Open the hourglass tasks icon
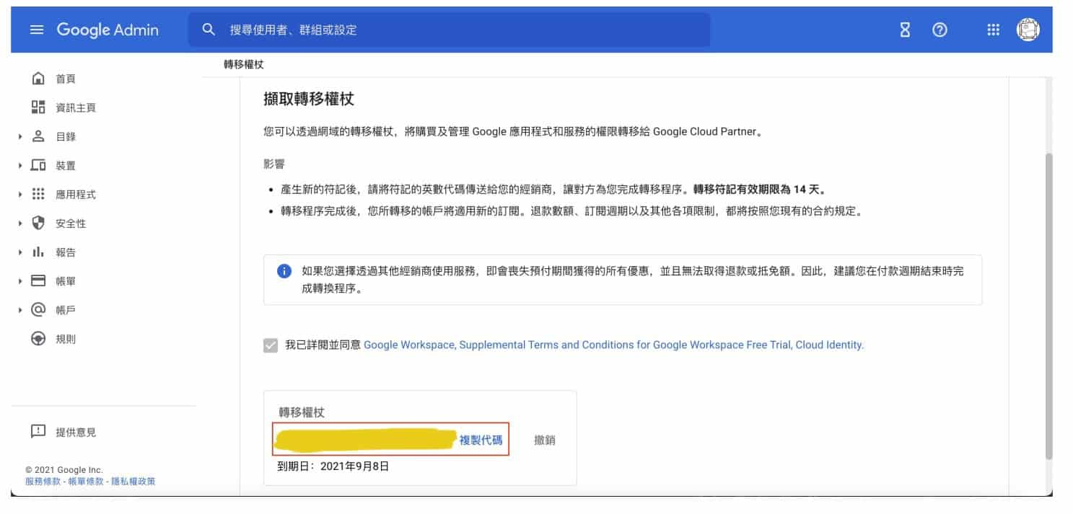Image resolution: width=1073 pixels, height=514 pixels. tap(905, 30)
